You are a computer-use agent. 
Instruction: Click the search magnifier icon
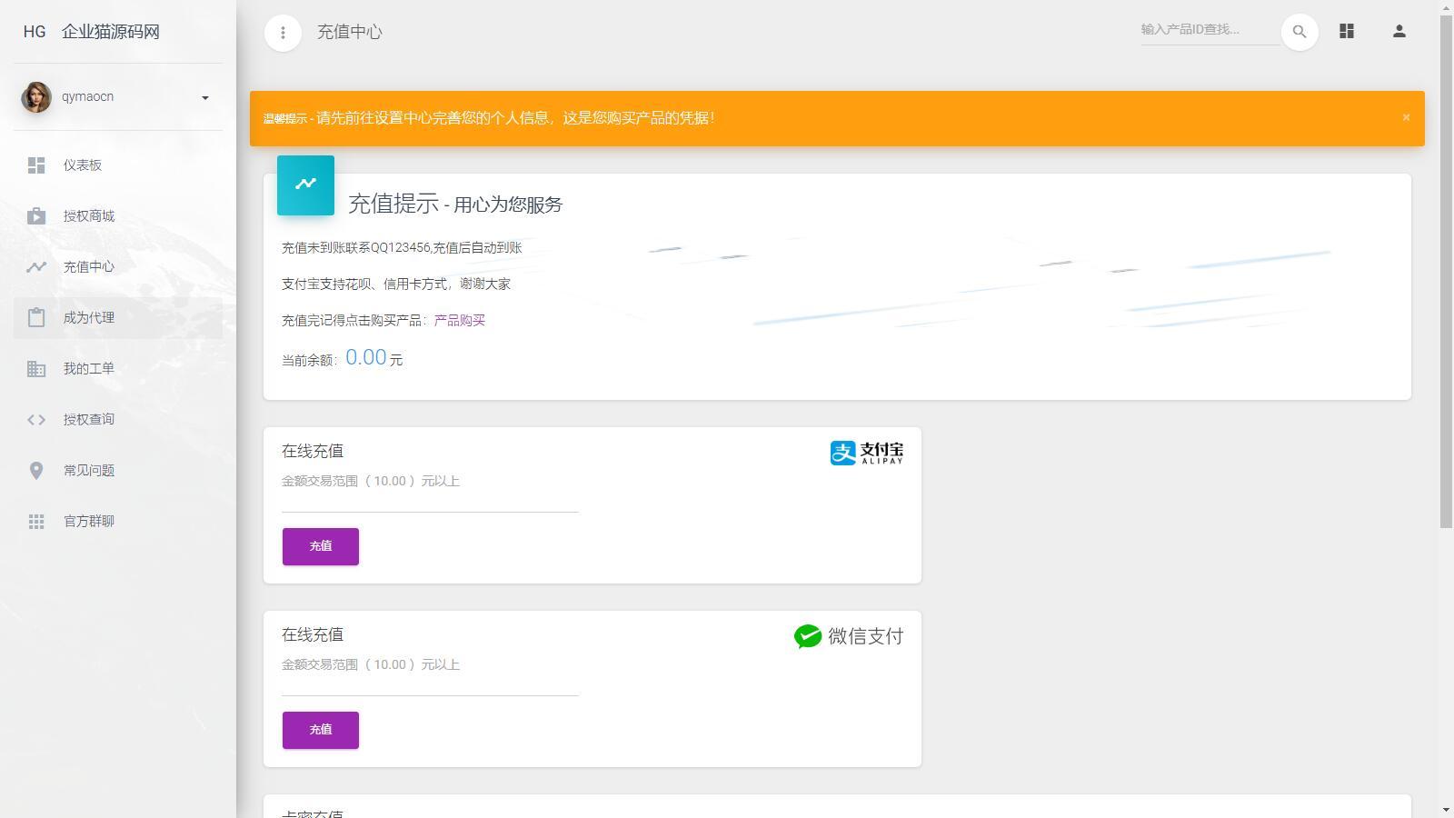point(1300,32)
